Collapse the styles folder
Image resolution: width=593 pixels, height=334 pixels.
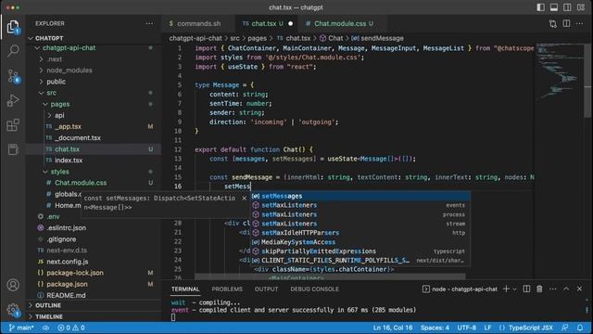(59, 172)
